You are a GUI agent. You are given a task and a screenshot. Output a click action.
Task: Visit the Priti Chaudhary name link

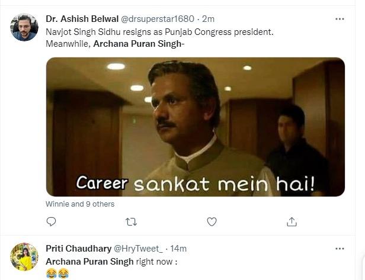coord(78,249)
